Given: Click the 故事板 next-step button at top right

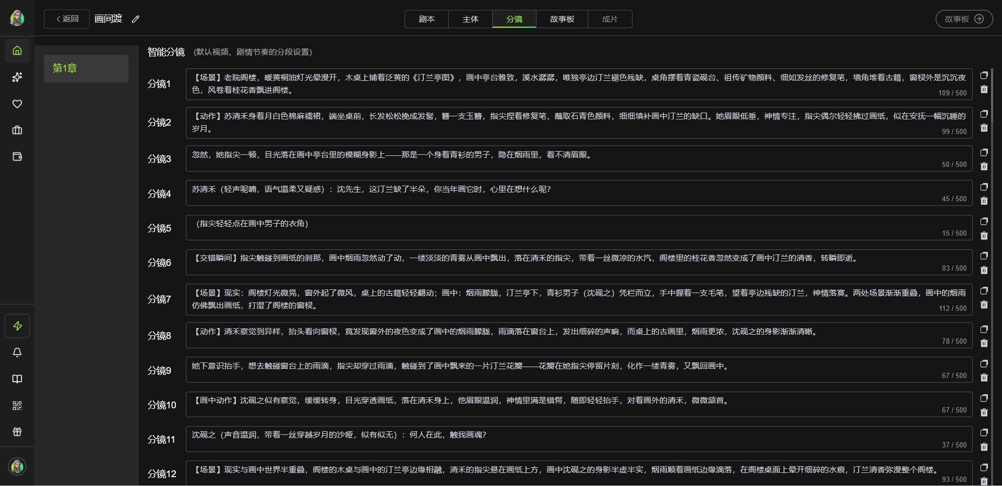Looking at the screenshot, I should 963,19.
